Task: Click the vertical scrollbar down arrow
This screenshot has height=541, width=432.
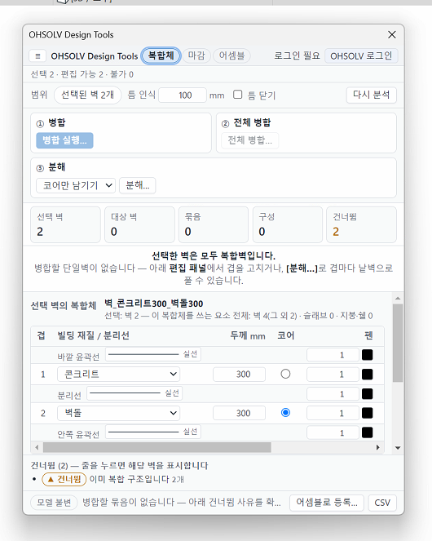Action: pos(398,448)
